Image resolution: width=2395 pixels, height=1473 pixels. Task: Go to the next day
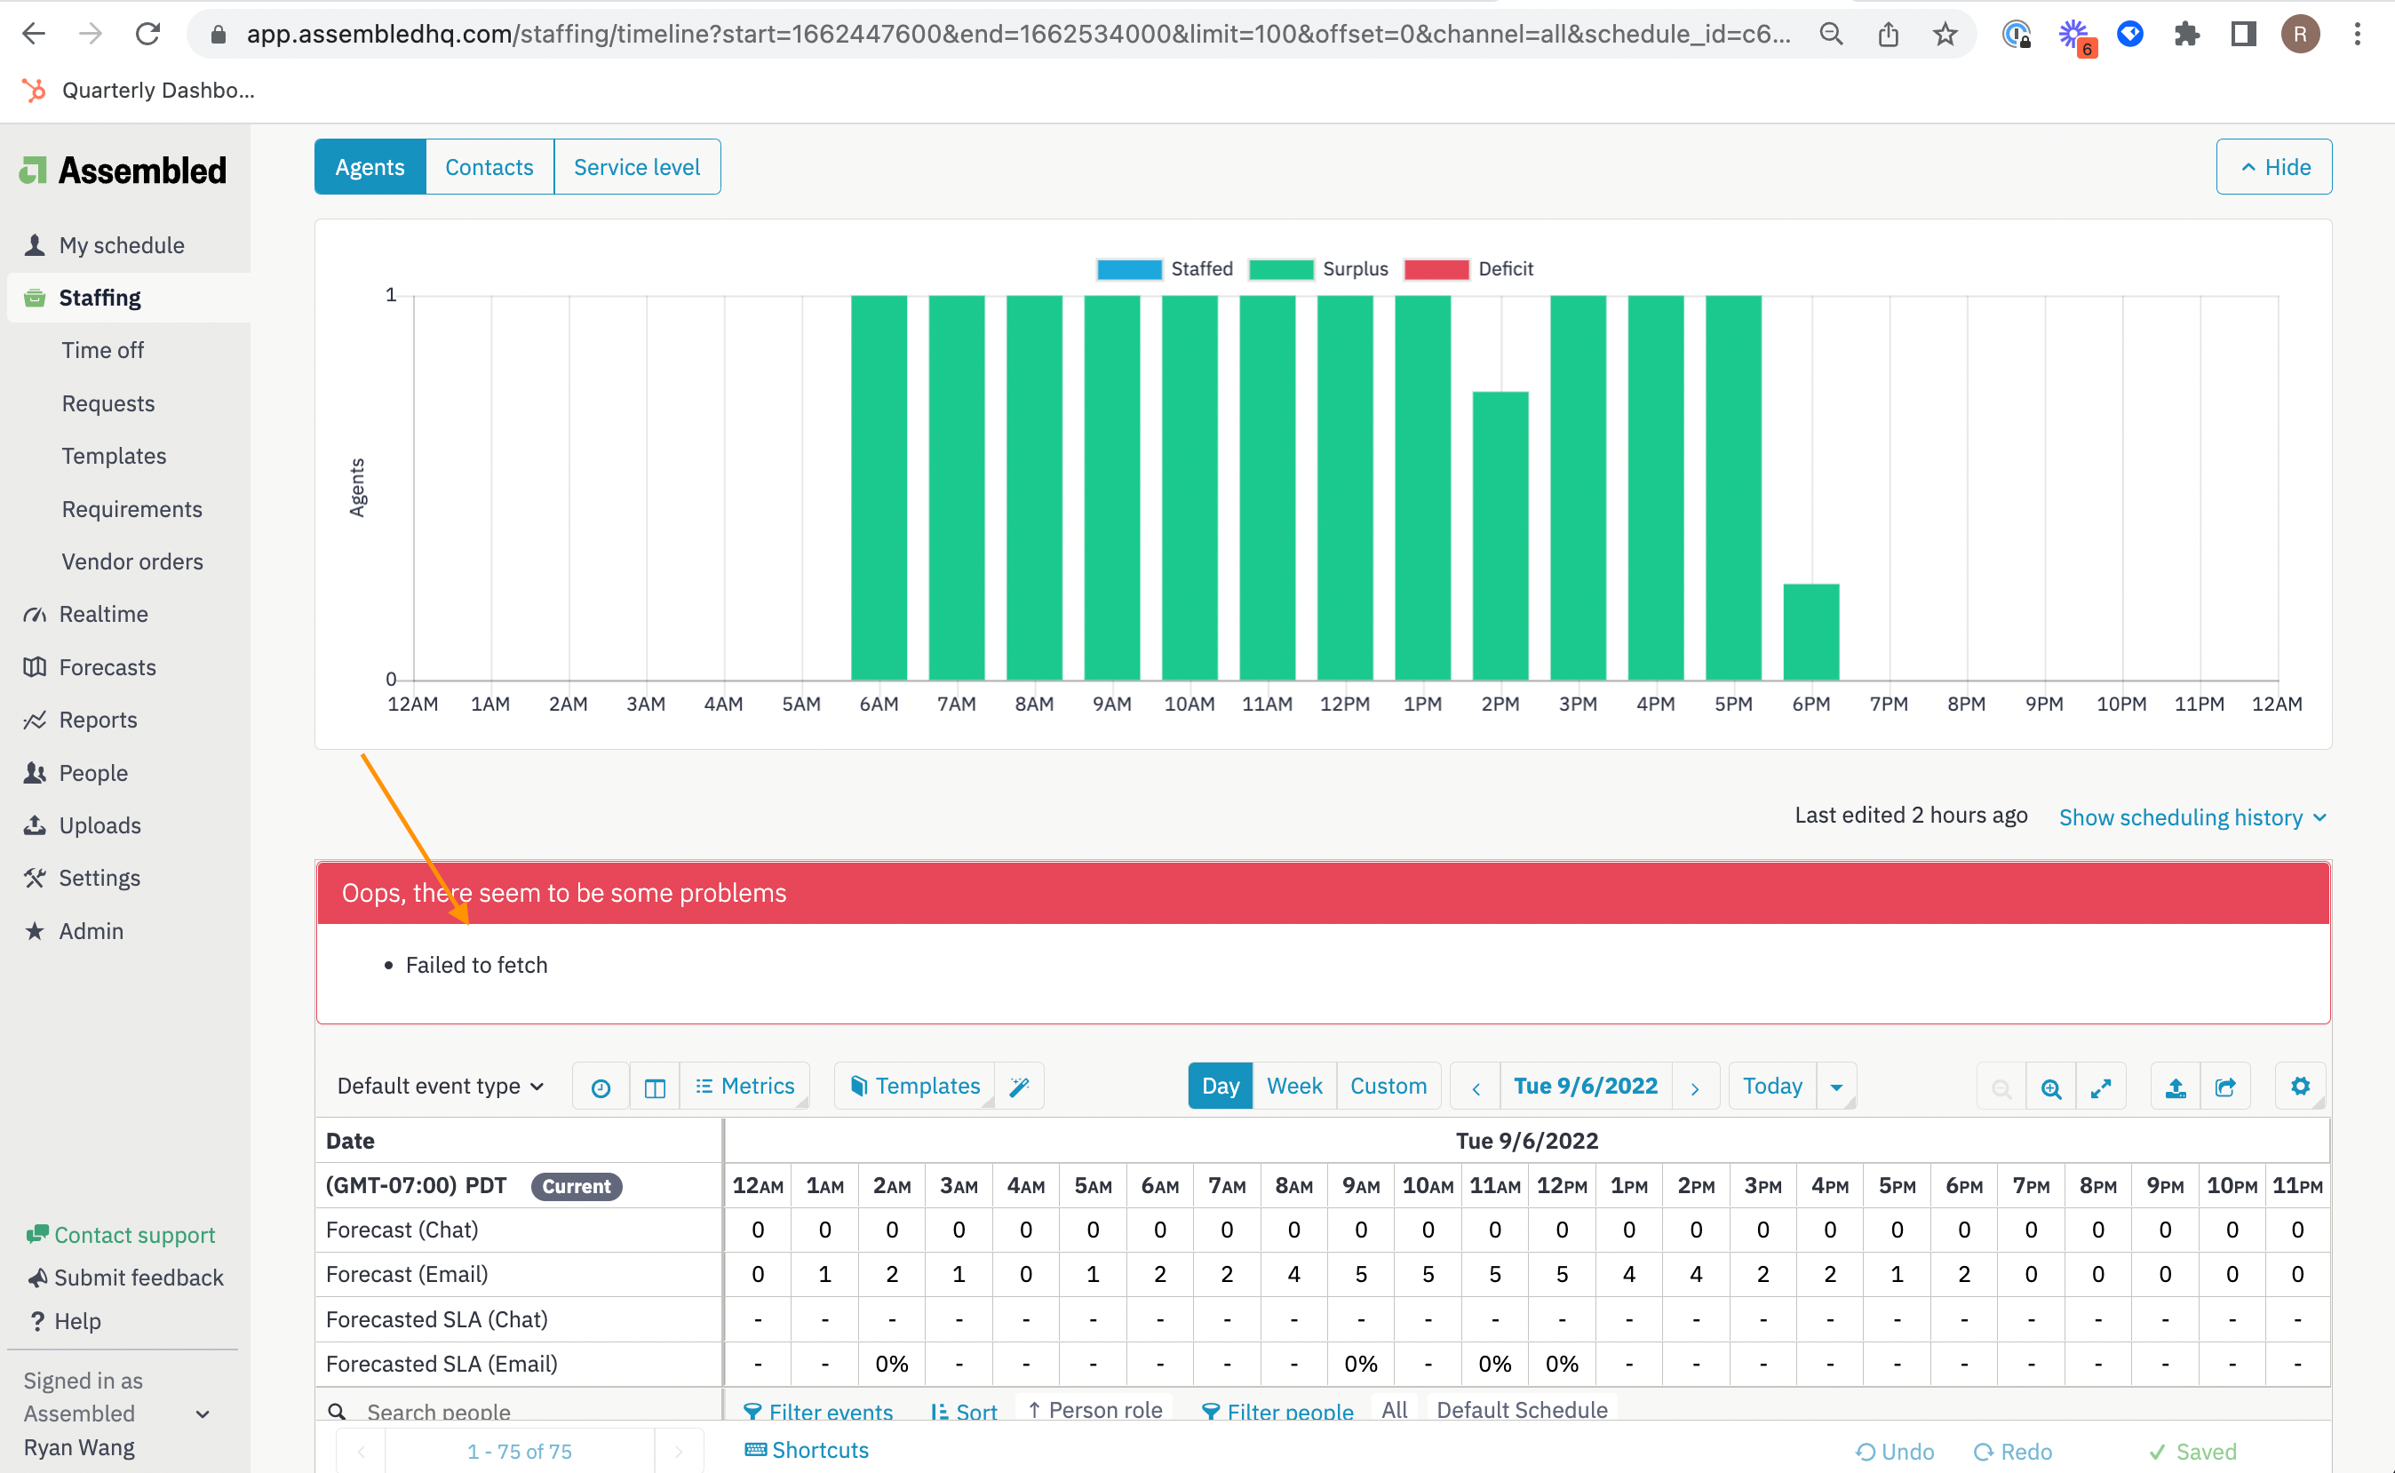1695,1087
